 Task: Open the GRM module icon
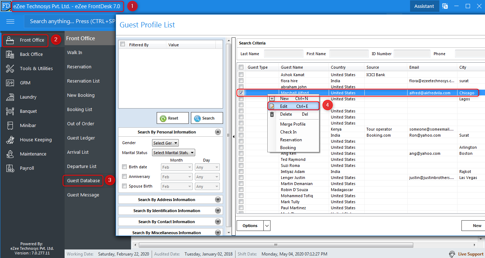tap(10, 83)
